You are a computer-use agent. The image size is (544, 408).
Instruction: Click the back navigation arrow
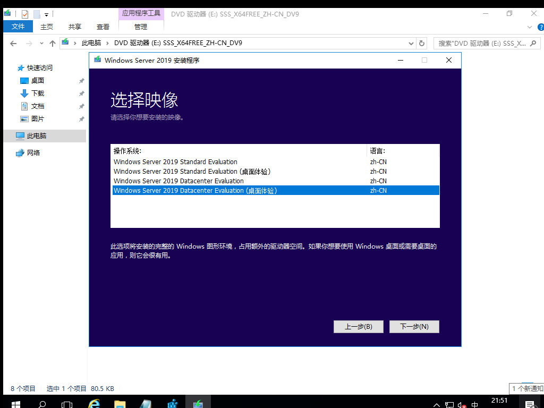tap(13, 44)
